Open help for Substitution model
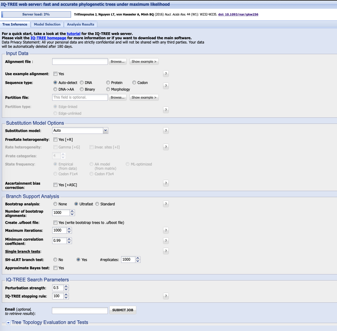337x331 pixels. coord(166,131)
